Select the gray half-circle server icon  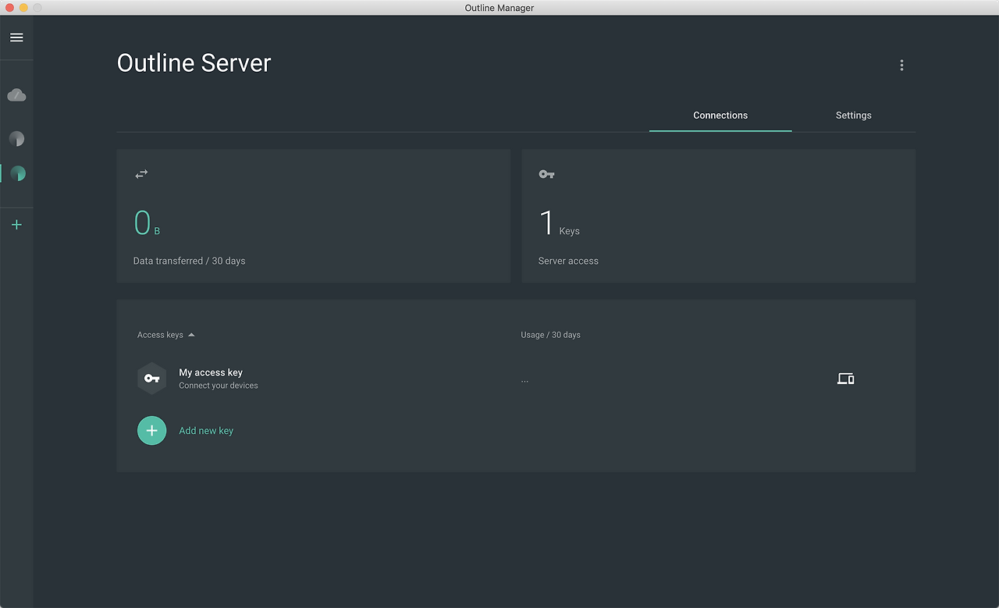[x=16, y=139]
